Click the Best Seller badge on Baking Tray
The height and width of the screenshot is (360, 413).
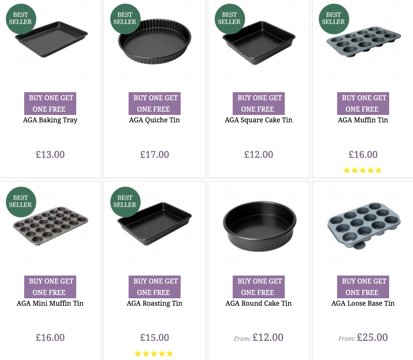coord(21,18)
